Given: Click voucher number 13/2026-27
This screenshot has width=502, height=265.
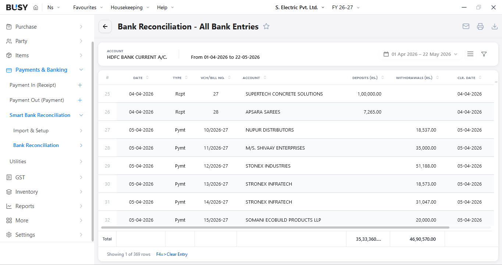Looking at the screenshot, I should point(216,184).
